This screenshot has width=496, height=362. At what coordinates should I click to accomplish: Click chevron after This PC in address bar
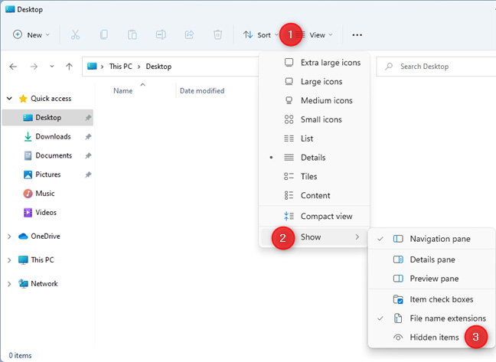(x=139, y=67)
